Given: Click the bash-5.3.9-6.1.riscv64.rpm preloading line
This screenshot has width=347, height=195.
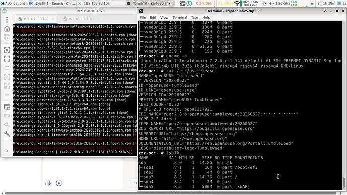Looking at the screenshot, I should [x=58, y=48].
